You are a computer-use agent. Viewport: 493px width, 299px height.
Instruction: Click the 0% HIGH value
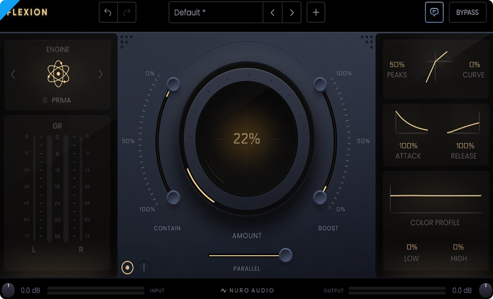pyautogui.click(x=458, y=247)
